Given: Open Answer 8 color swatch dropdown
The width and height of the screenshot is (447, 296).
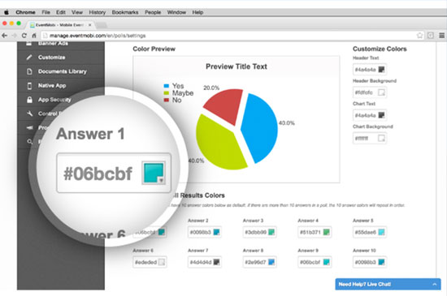Looking at the screenshot, I should coord(271,262).
